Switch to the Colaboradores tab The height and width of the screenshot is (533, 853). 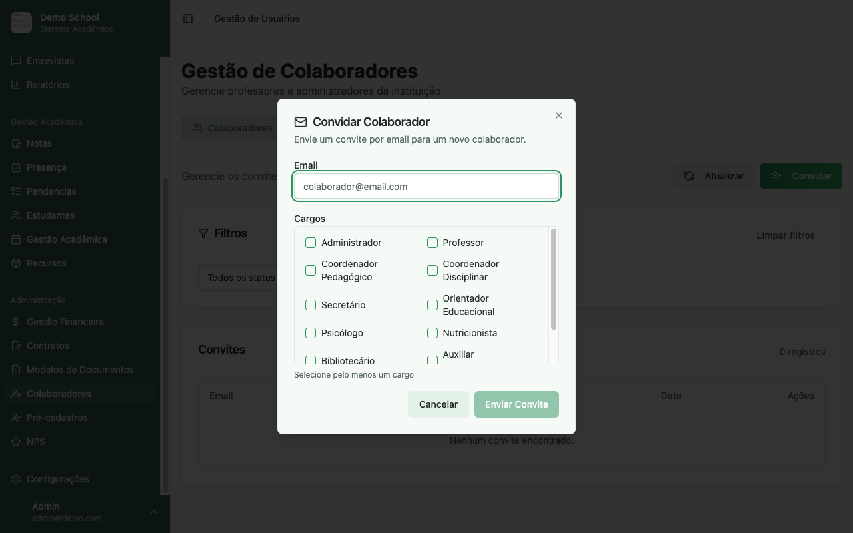point(232,128)
